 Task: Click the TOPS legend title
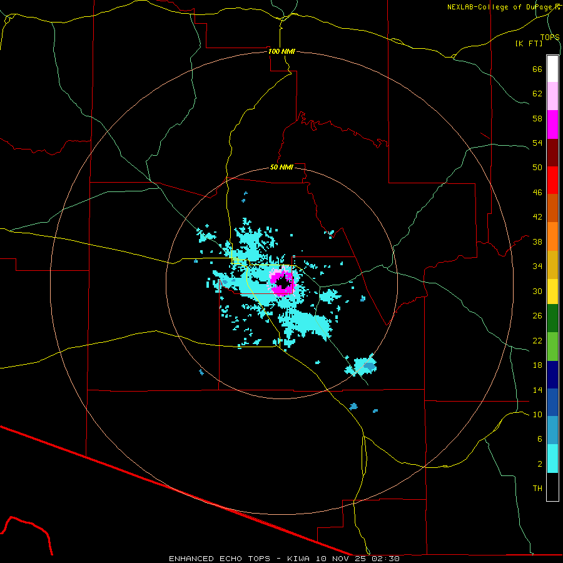[550, 37]
